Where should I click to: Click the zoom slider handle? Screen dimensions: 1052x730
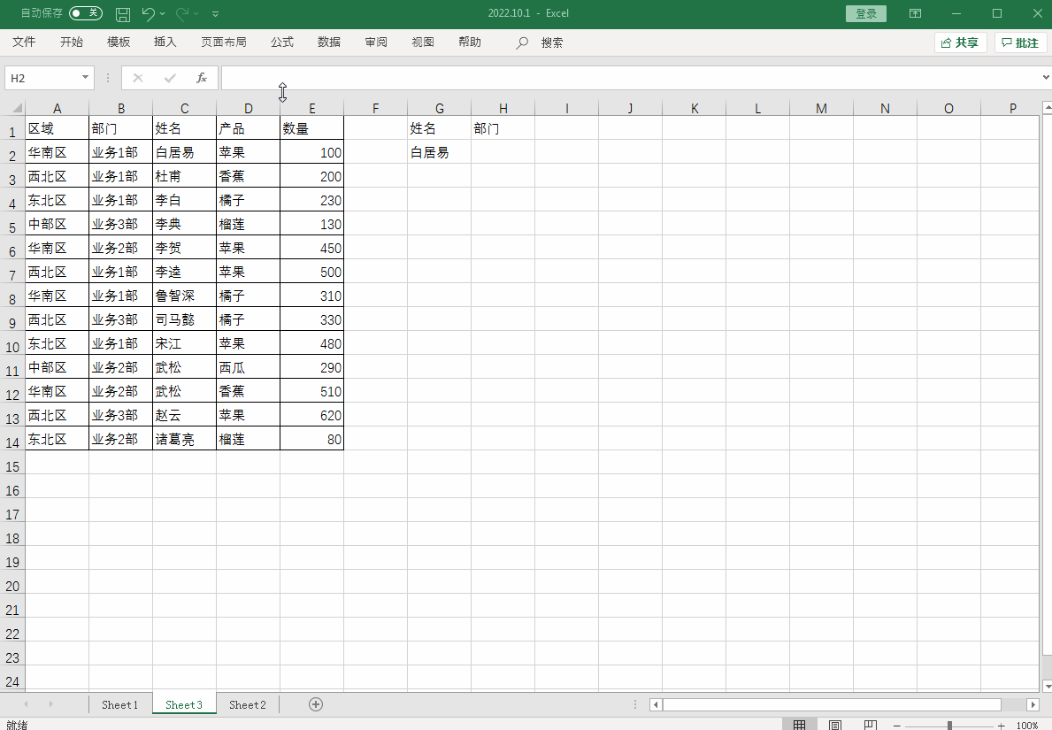(949, 726)
